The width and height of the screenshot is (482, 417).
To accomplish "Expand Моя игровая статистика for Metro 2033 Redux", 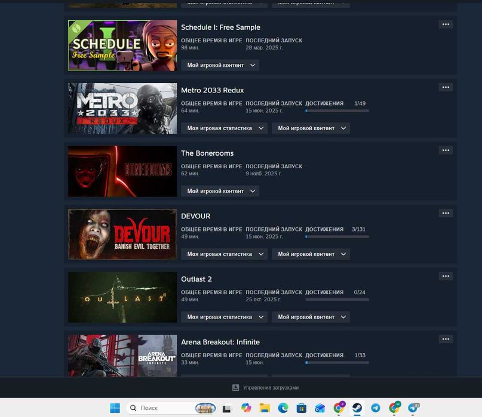I will [x=224, y=128].
